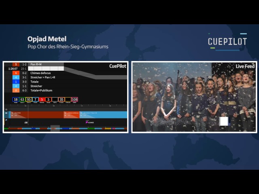Select the Totale cue row
Screen dimensions: 259x194
66,82
